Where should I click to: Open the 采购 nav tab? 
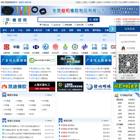tap(28, 30)
